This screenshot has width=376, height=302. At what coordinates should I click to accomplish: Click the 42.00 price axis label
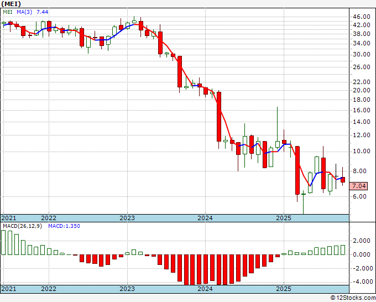pyautogui.click(x=362, y=25)
